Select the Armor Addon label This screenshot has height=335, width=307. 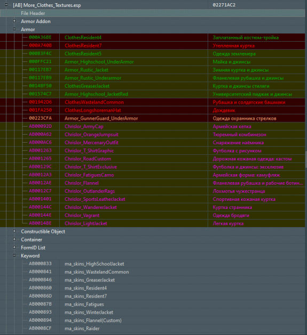[x=36, y=21]
